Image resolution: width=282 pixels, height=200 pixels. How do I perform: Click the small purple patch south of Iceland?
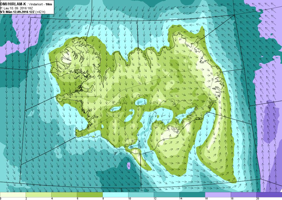point(129,166)
